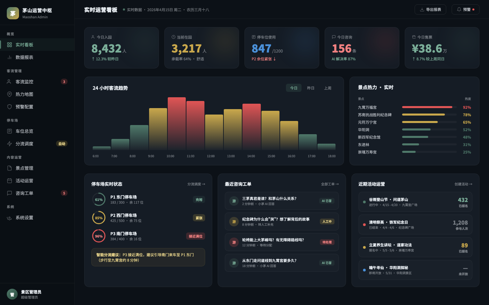Click the 14:00 red bar in chart
The height and width of the screenshot is (305, 489).
pyautogui.click(x=252, y=127)
